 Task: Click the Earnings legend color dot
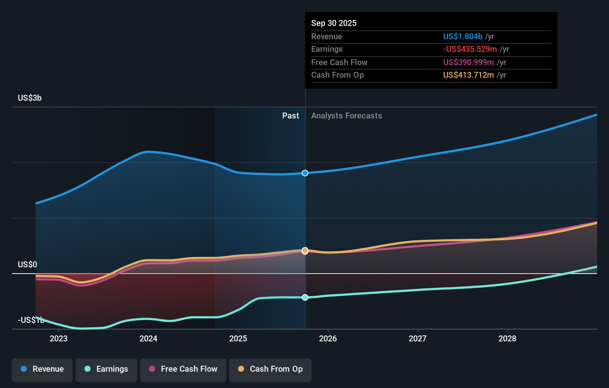point(87,369)
